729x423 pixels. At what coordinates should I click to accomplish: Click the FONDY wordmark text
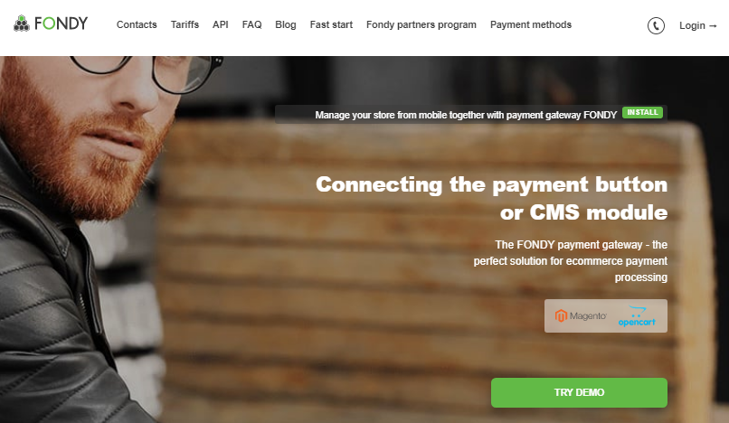(x=61, y=23)
